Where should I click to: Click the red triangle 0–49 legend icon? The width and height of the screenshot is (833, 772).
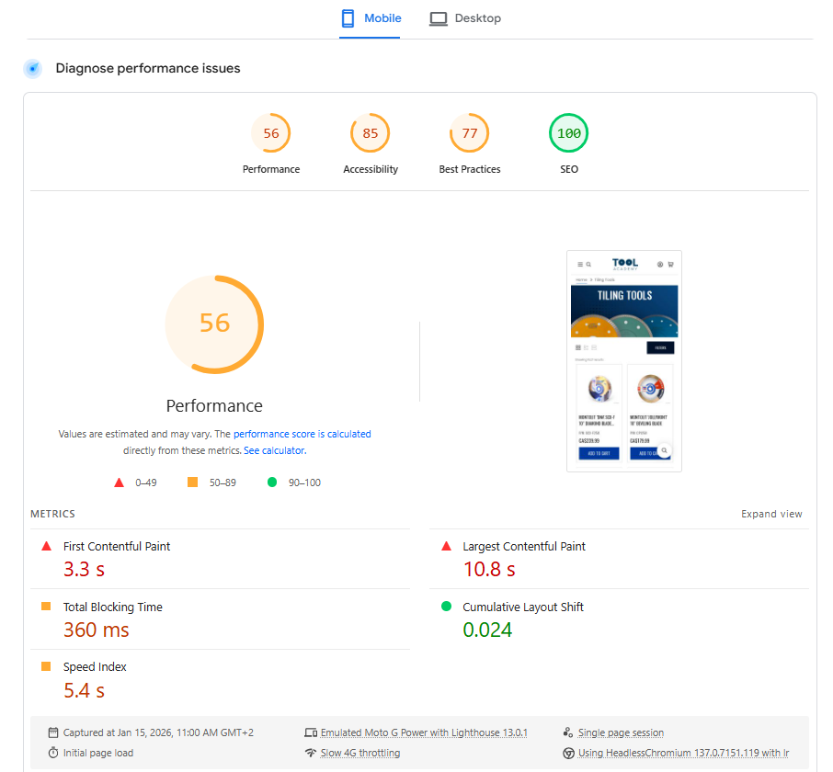119,482
